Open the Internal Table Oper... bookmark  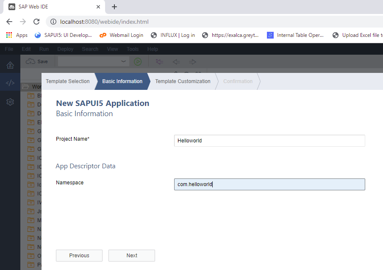point(295,35)
